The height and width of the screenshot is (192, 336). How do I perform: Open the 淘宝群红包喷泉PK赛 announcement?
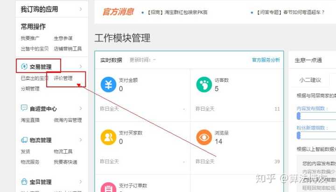pyautogui.click(x=177, y=13)
